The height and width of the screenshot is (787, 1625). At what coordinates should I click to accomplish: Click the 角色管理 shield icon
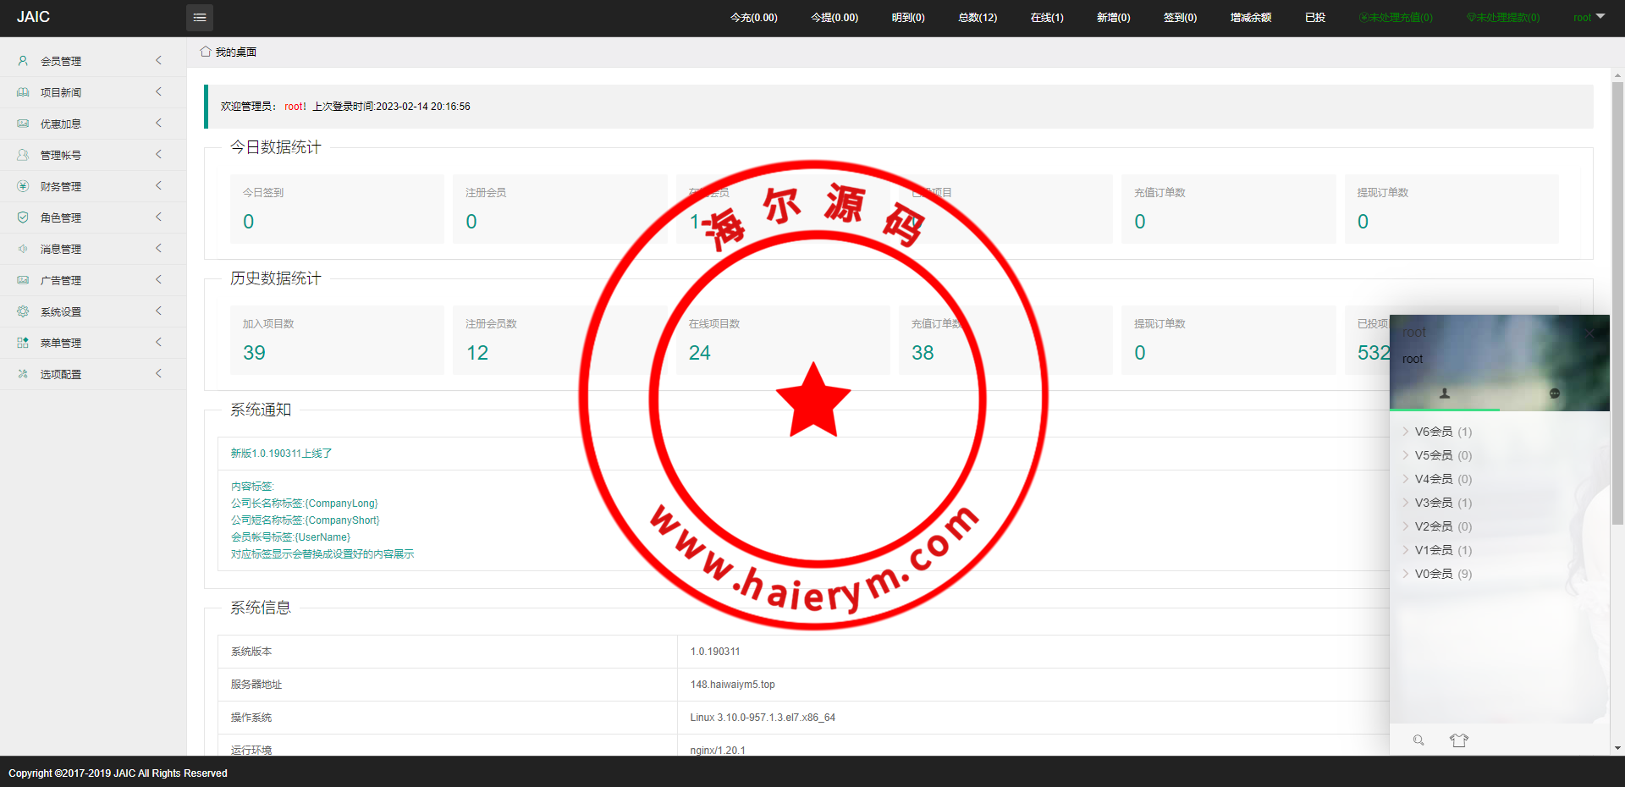coord(23,217)
